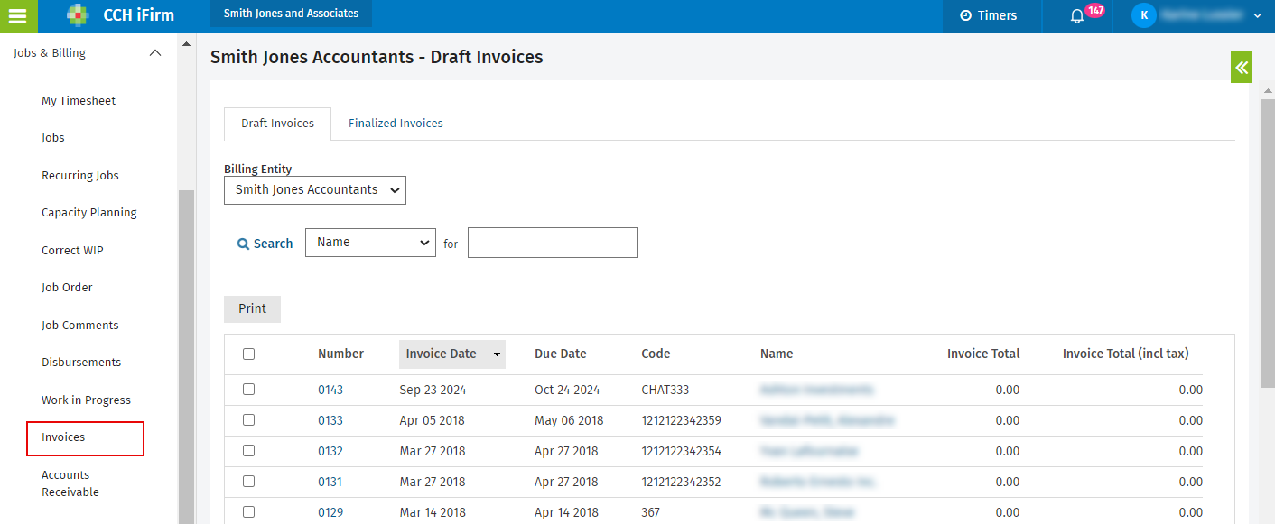Image resolution: width=1275 pixels, height=524 pixels.
Task: Click the Mar 14 2018 invoice date
Action: click(x=433, y=513)
